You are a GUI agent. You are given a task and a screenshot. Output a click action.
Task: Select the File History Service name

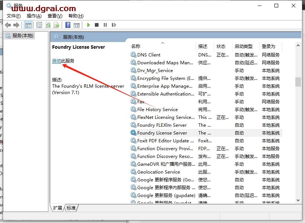tap(157, 110)
